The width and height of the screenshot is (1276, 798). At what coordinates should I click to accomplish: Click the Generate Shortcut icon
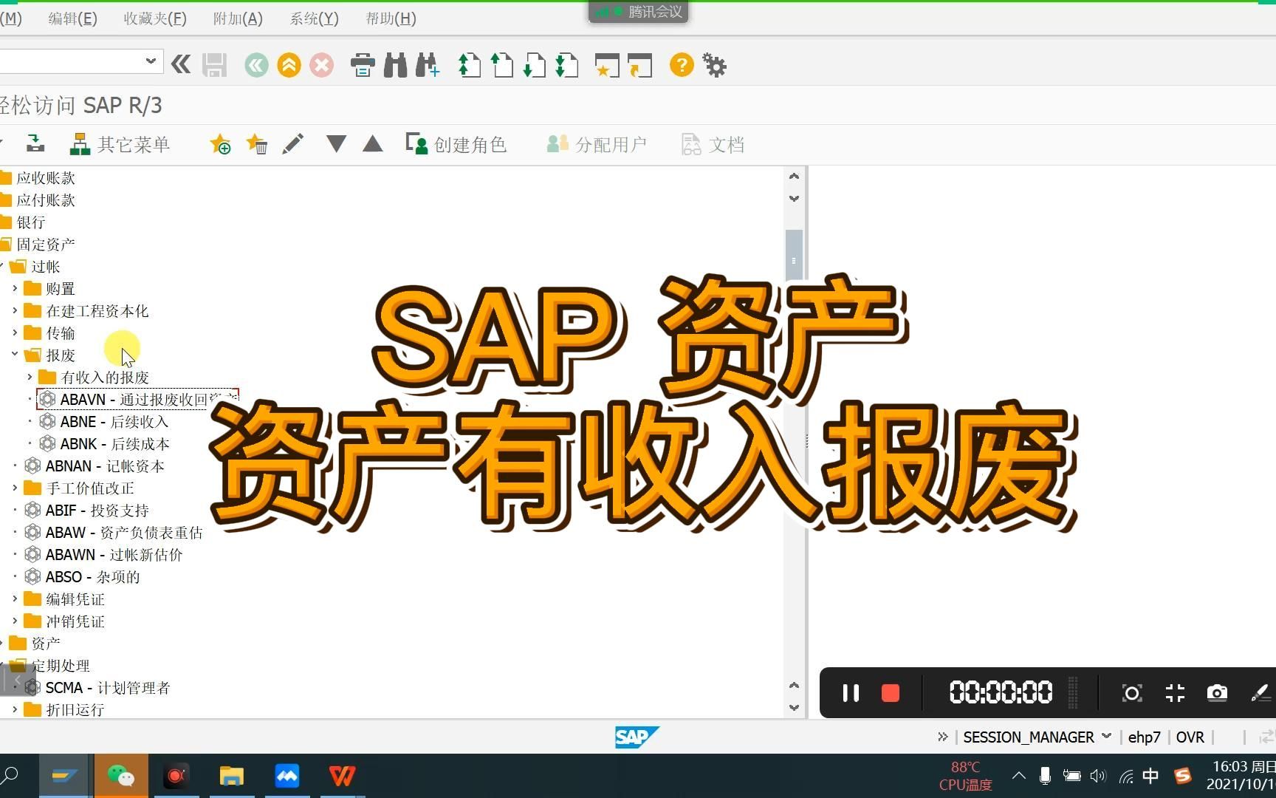(x=639, y=65)
